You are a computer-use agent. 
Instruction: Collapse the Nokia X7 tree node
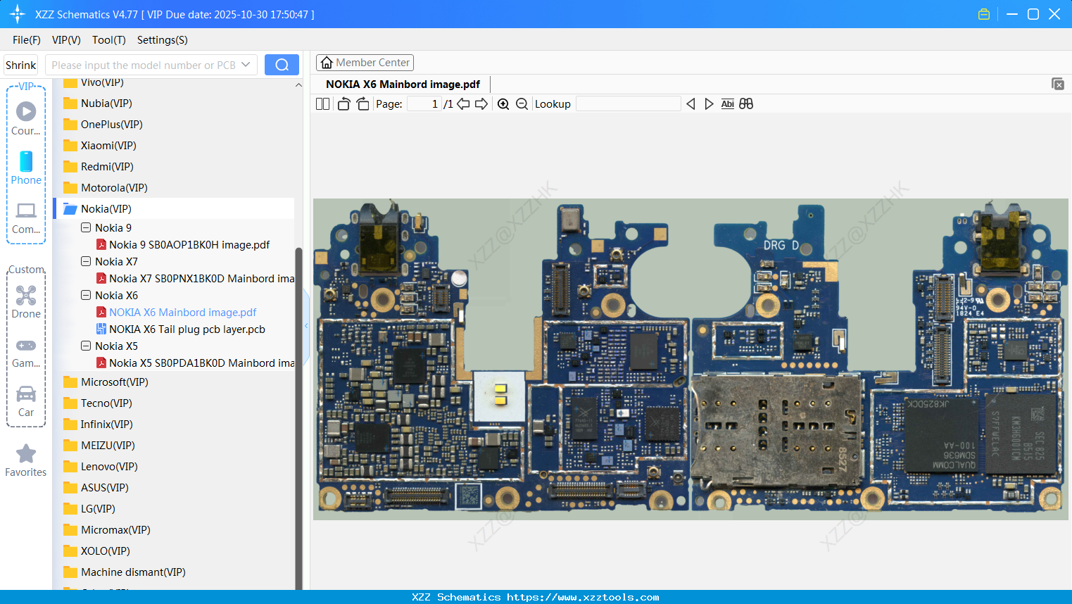coord(86,261)
